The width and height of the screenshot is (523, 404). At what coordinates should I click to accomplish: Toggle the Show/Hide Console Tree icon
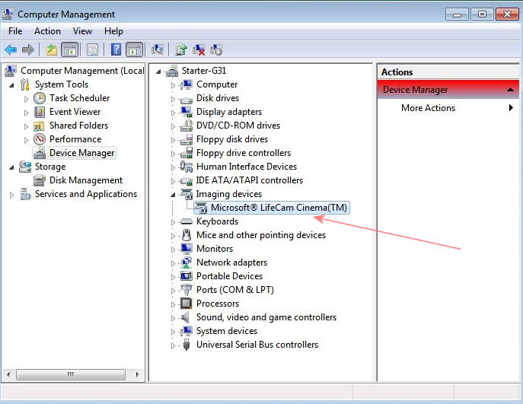(x=70, y=50)
